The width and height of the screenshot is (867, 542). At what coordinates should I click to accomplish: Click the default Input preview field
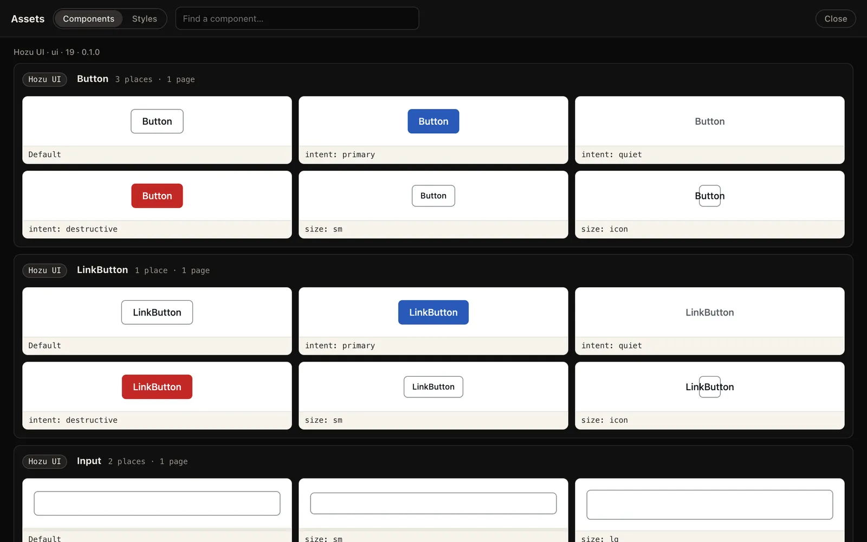pos(157,504)
